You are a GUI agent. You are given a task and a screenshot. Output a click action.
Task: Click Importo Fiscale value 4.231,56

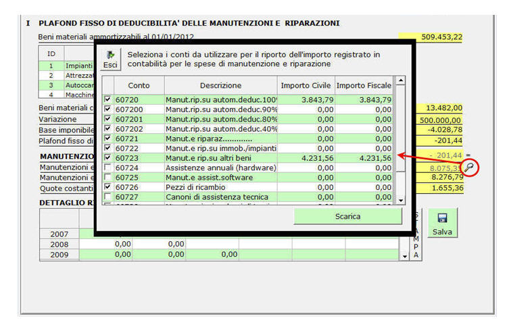(375, 158)
